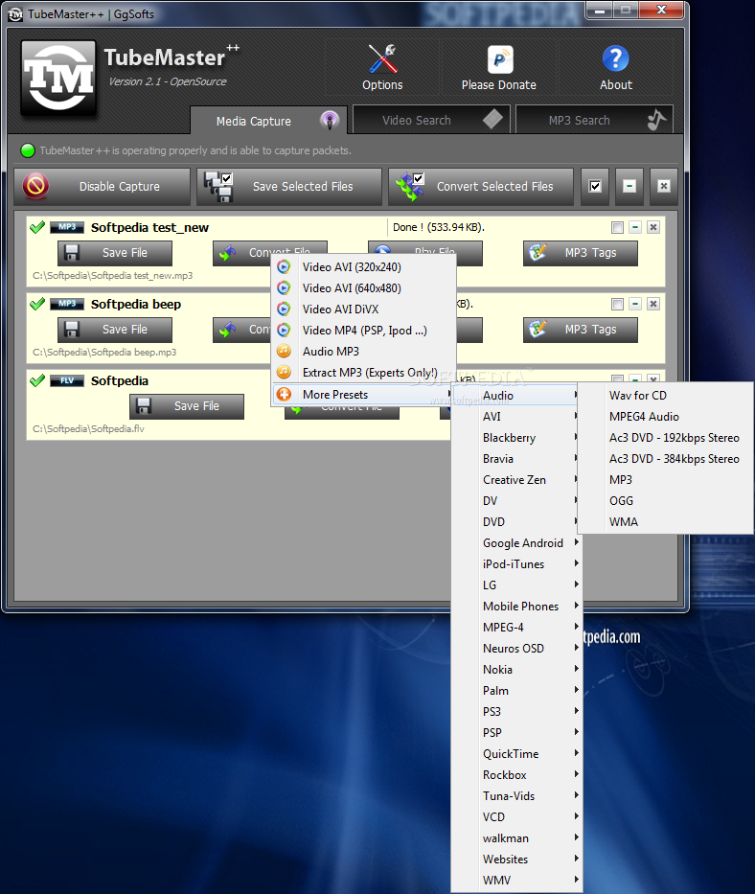Switch to the Video Search tab
755x894 pixels.
[x=431, y=120]
